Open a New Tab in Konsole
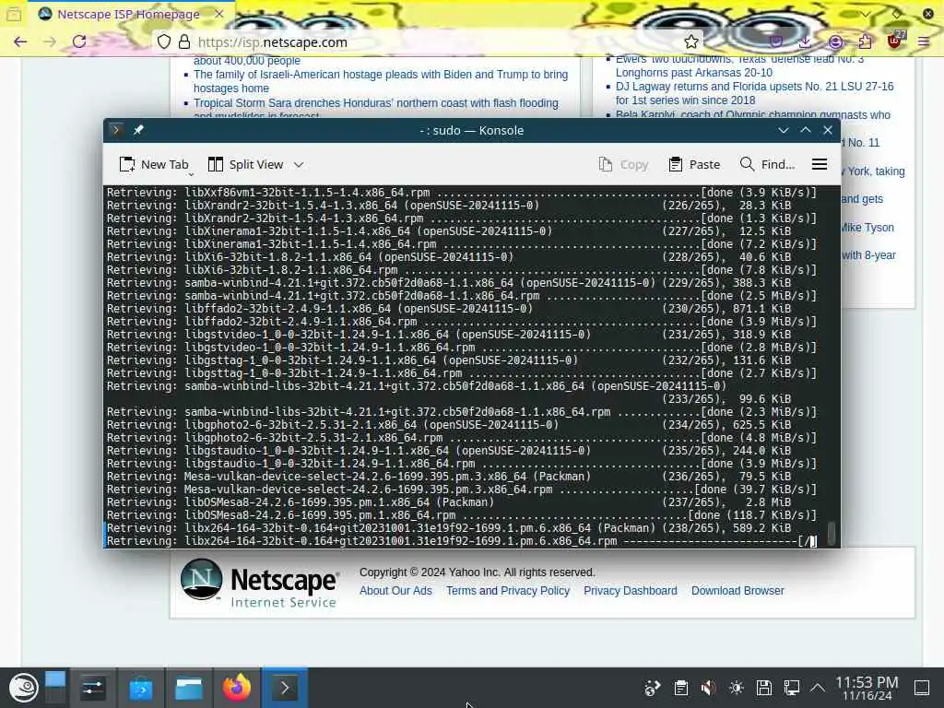 pos(154,164)
